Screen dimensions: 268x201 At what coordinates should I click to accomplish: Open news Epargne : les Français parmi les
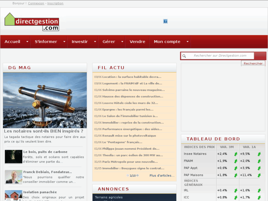(128, 110)
